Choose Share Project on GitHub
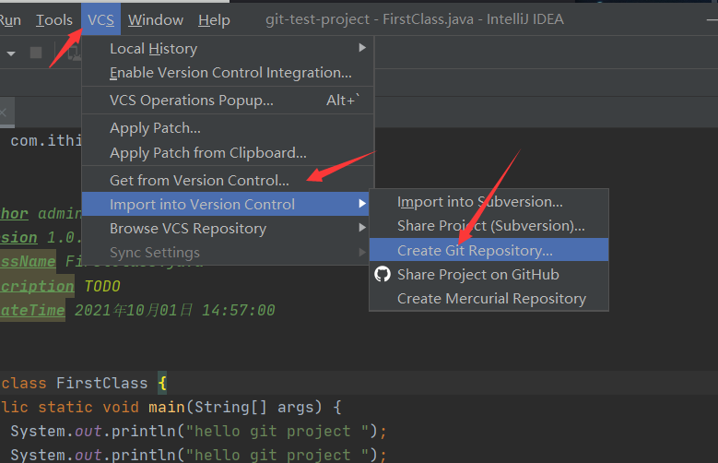 coord(477,274)
